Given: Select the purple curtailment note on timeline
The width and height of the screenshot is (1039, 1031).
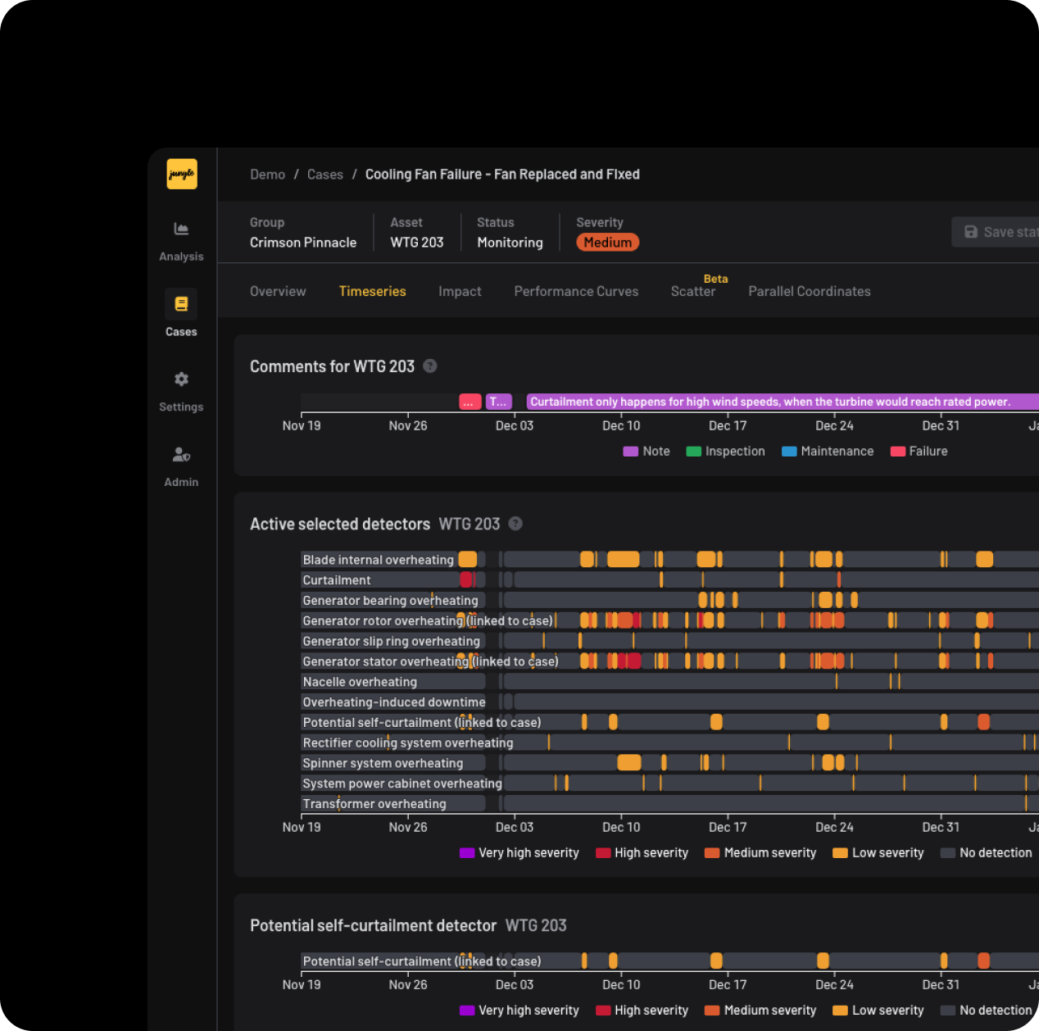Looking at the screenshot, I should 783,402.
